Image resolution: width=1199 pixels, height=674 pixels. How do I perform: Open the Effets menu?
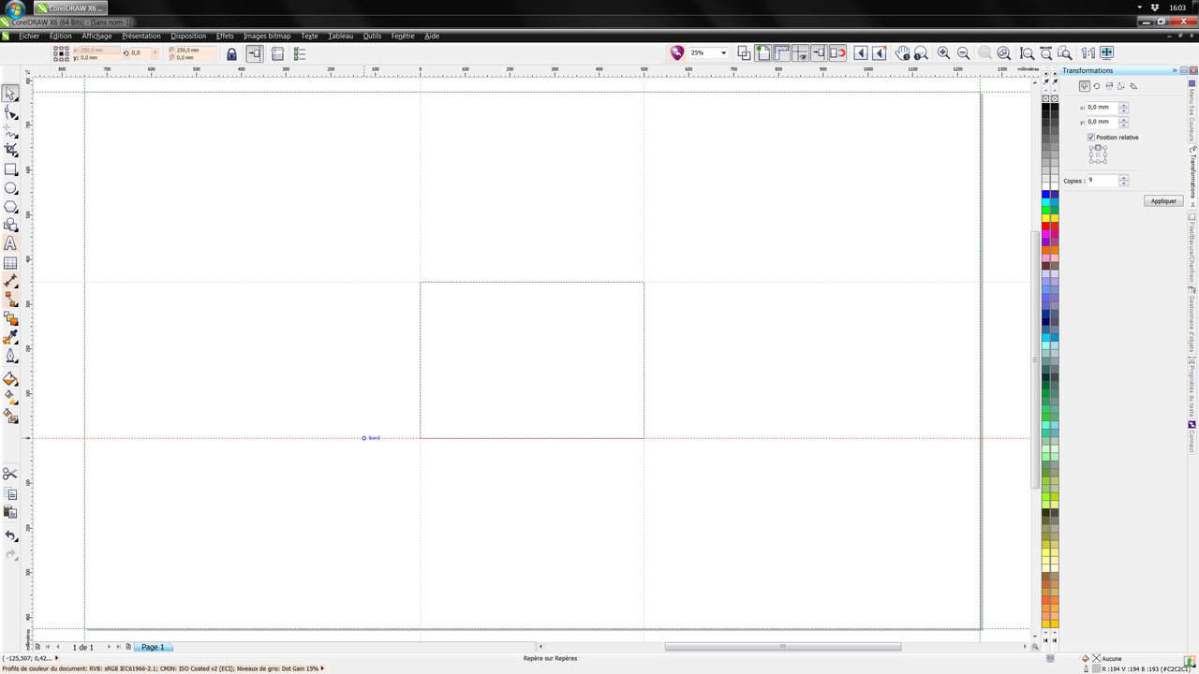[x=225, y=36]
